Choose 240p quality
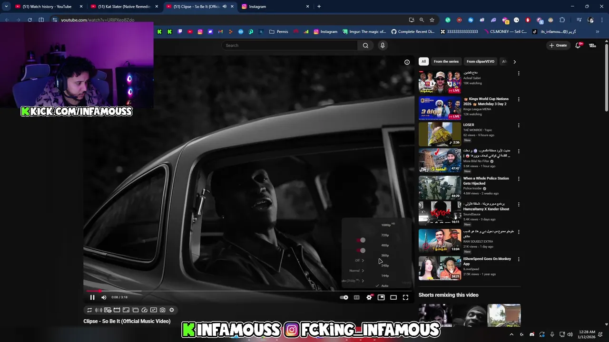This screenshot has height=342, width=609. click(x=385, y=266)
